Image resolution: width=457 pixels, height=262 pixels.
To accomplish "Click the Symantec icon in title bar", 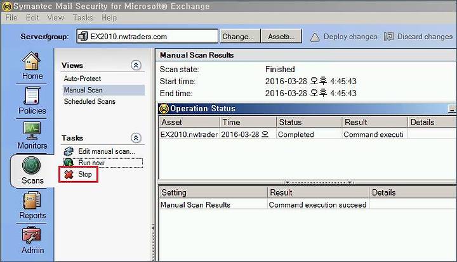I will click(7, 6).
